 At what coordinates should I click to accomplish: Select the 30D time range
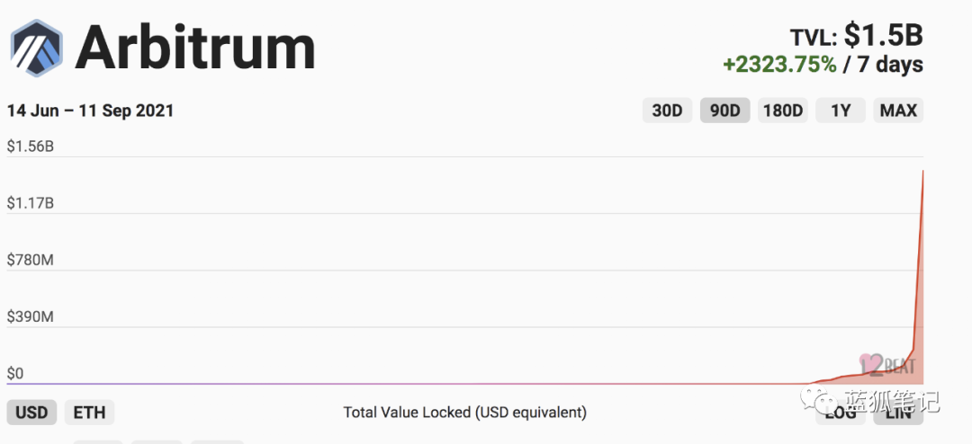coord(667,111)
